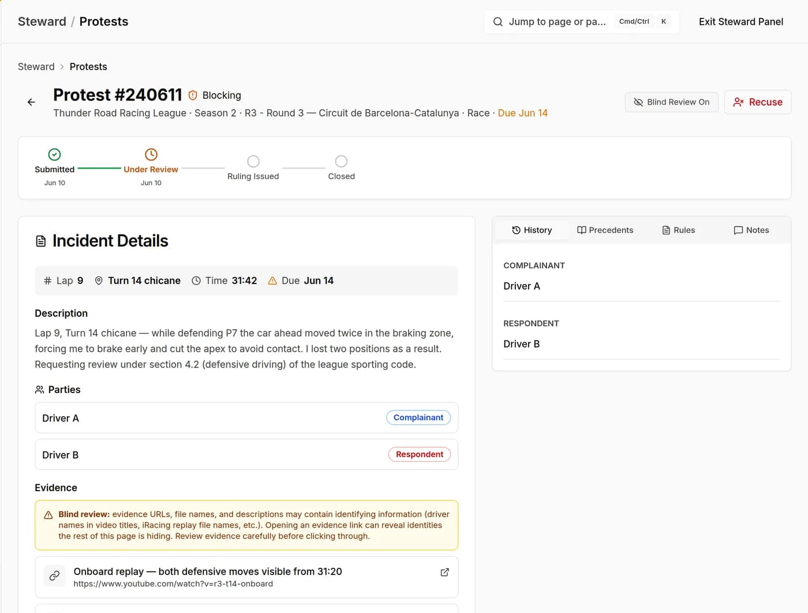Exit the Steward Panel
This screenshot has width=808, height=613.
click(x=741, y=22)
